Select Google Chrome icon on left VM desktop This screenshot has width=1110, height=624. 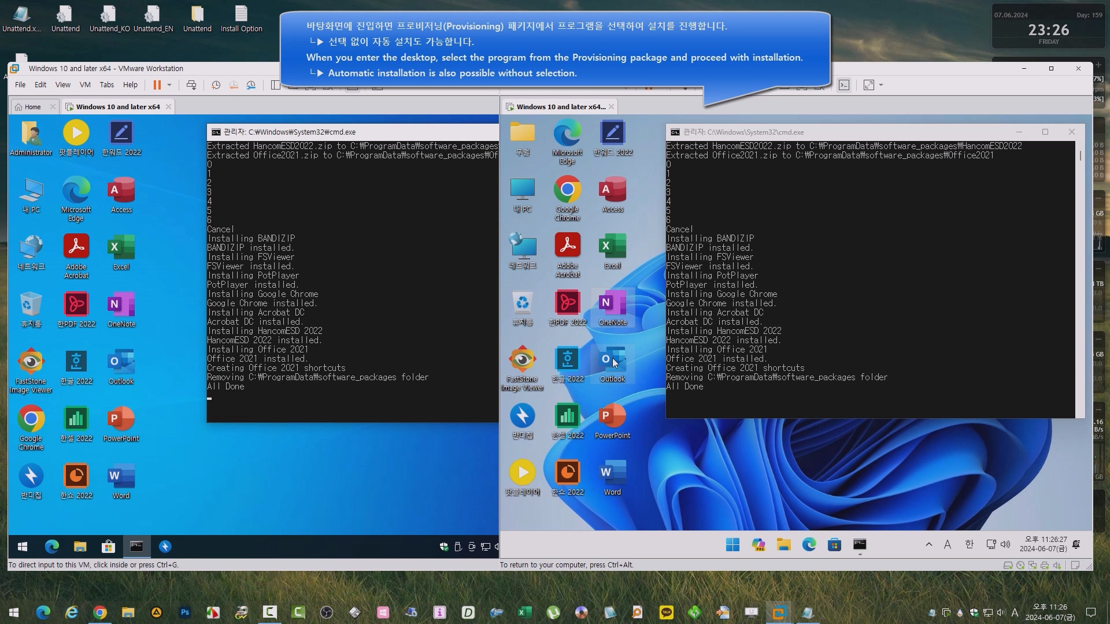coord(31,429)
